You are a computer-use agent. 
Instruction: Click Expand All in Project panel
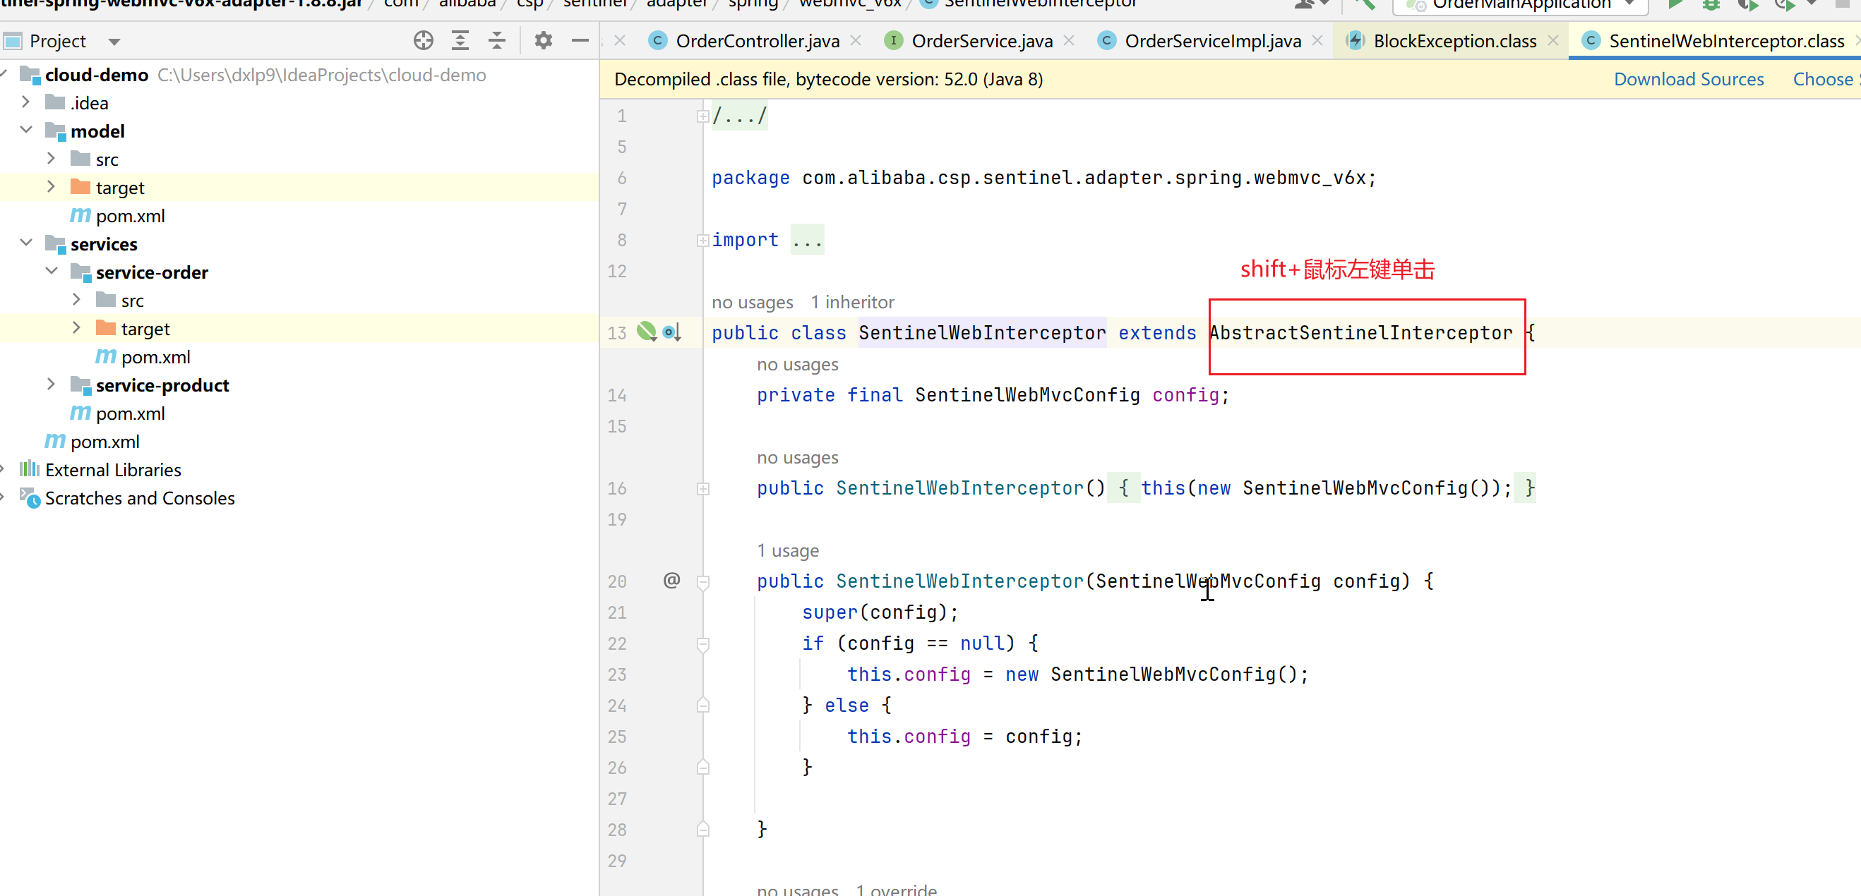460,40
